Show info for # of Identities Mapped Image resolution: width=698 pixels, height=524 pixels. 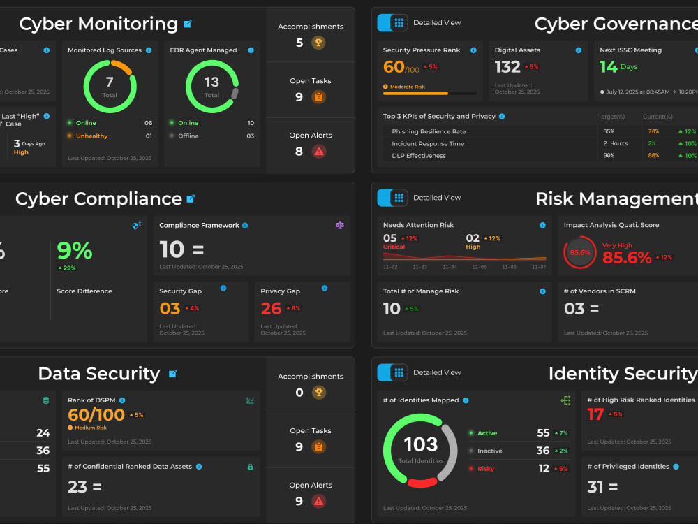466,400
